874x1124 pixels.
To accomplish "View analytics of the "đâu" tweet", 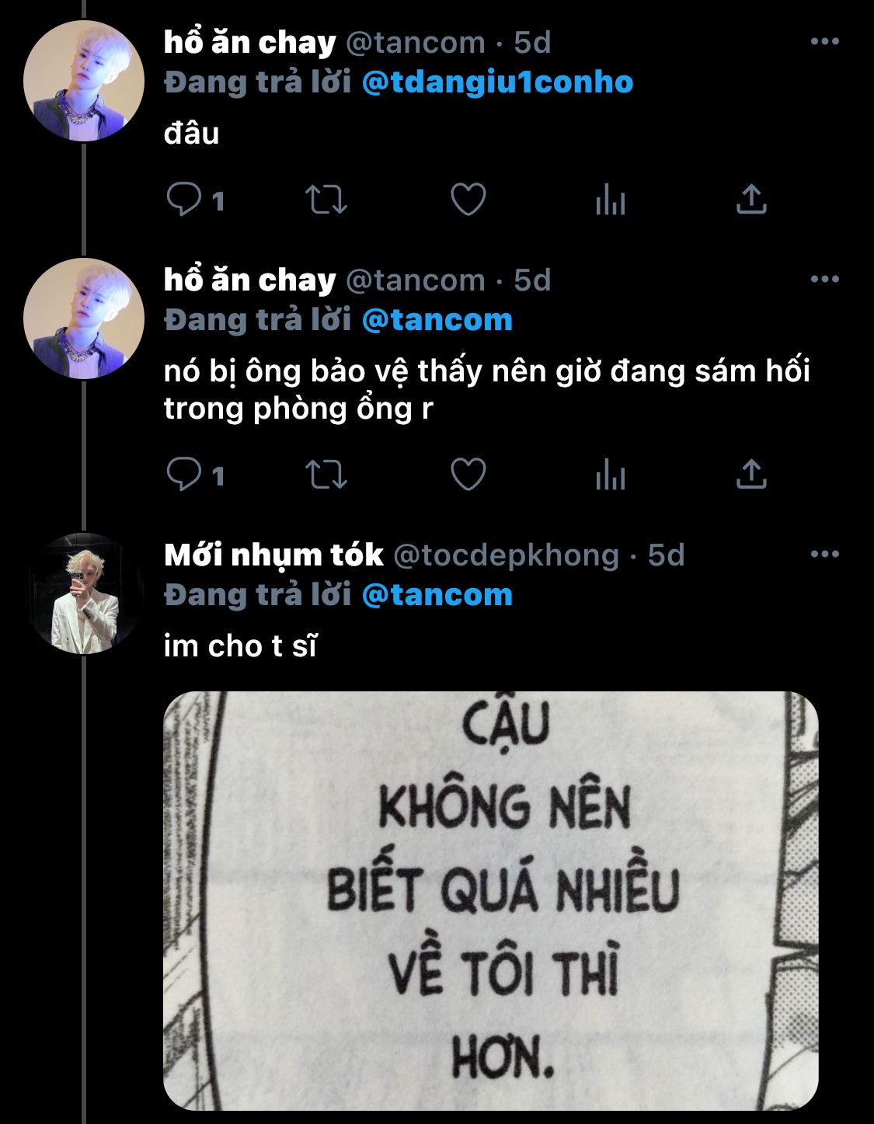I will tap(611, 200).
